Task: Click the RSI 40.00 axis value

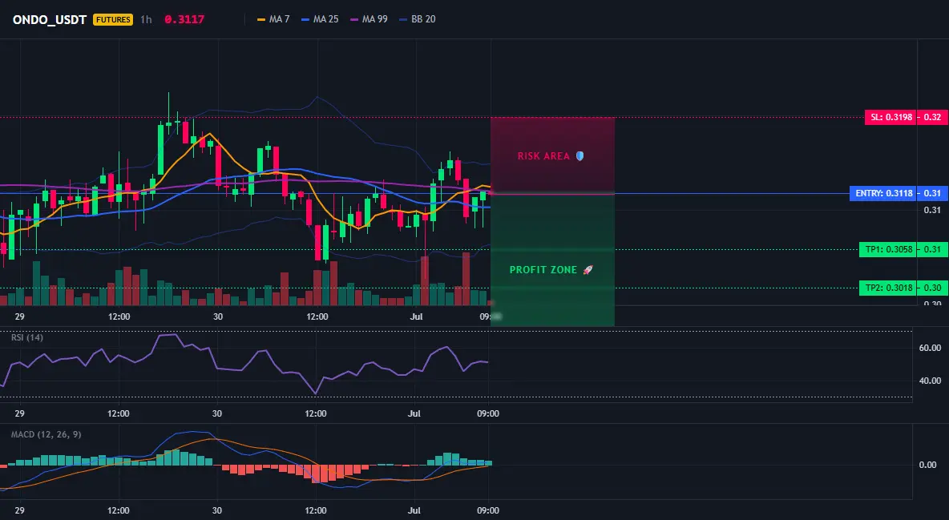Action: pos(931,381)
